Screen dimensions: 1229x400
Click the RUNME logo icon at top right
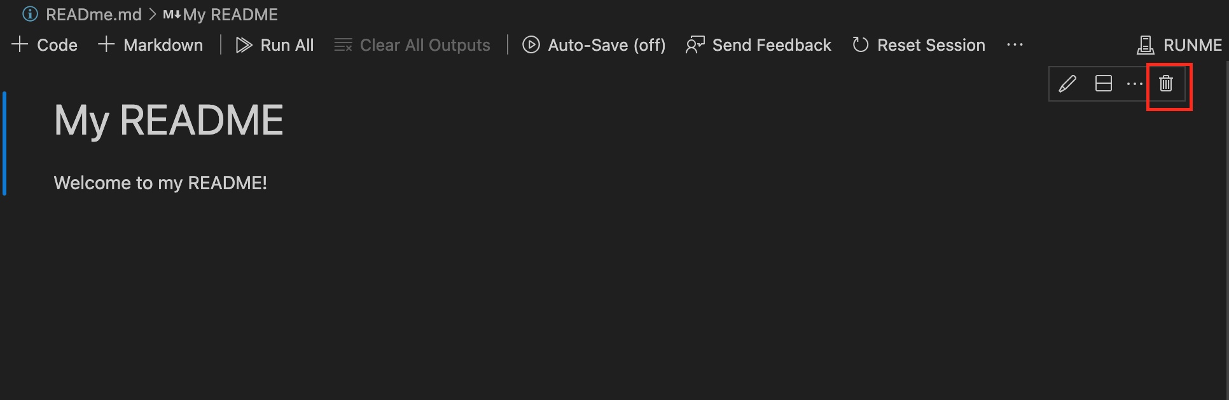1145,44
